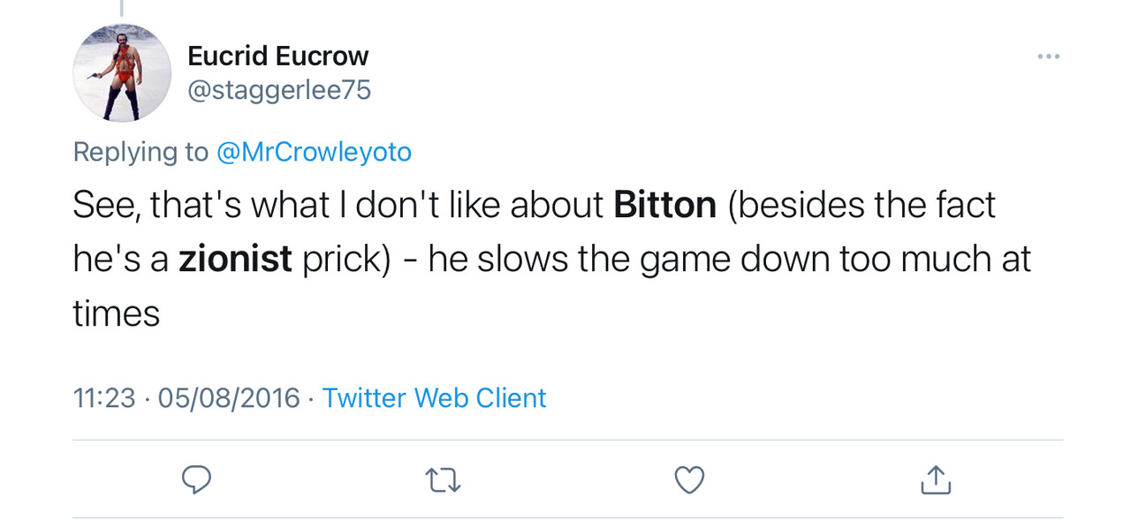Click the bold word zionist

pyautogui.click(x=235, y=259)
